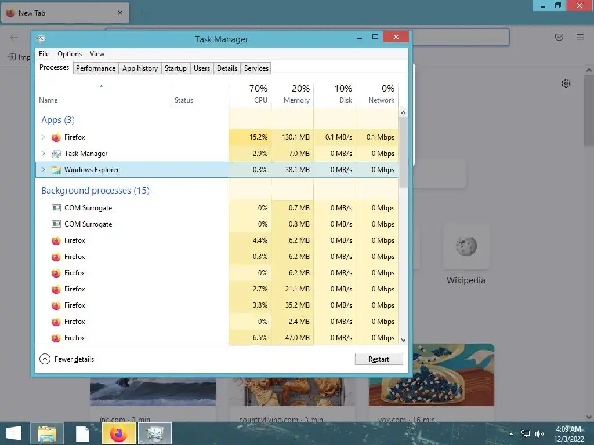Switch to the Details tab
This screenshot has height=445, width=594.
click(227, 68)
